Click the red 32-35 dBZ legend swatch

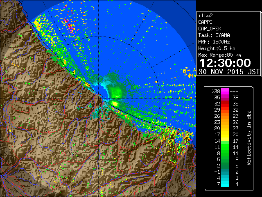click(225, 104)
